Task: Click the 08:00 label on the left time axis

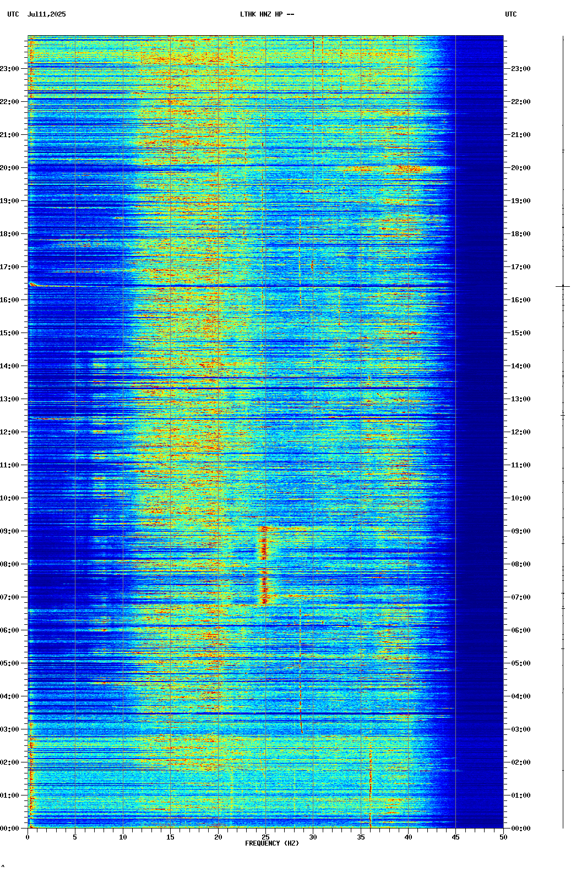Action: pos(9,564)
